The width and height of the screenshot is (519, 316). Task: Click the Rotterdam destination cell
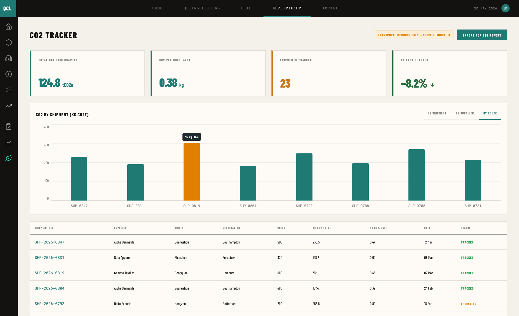click(229, 304)
